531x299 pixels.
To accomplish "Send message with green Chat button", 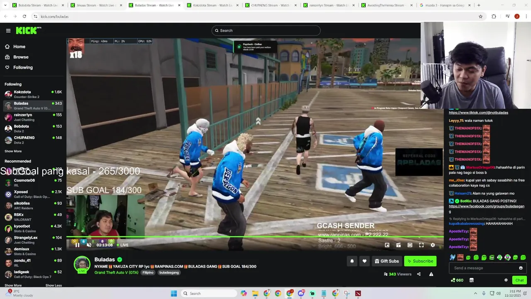I will point(519,280).
